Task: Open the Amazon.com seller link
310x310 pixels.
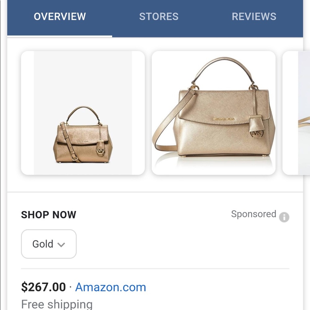Action: 110,287
